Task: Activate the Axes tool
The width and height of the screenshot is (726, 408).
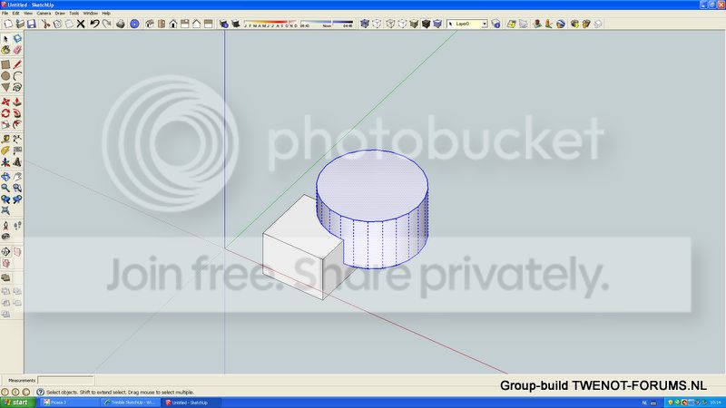Action: tap(5, 162)
